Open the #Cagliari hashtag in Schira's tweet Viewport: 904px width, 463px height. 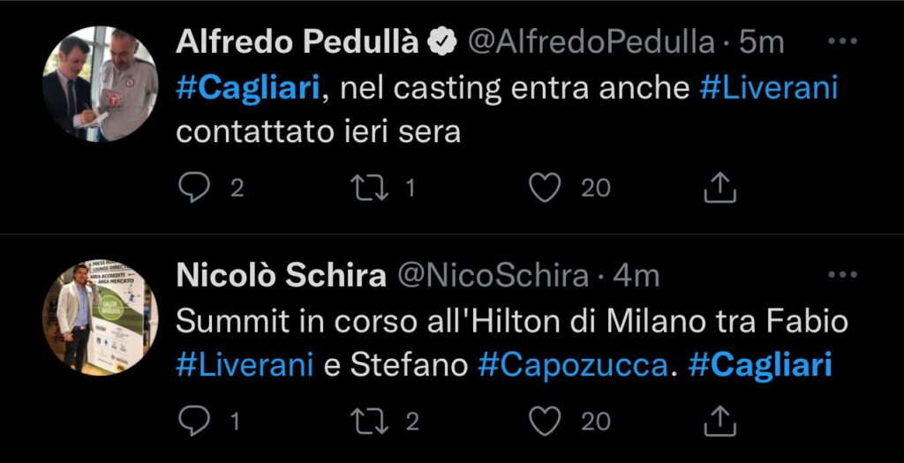coord(761,366)
